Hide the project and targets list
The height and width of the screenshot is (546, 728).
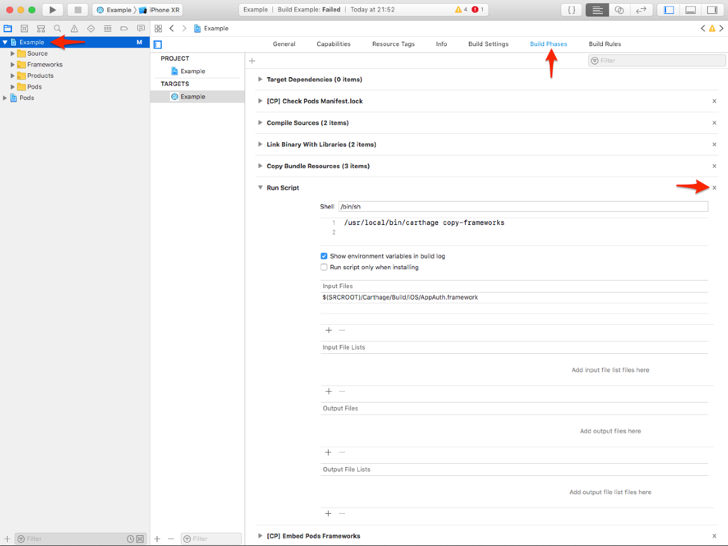pos(158,45)
